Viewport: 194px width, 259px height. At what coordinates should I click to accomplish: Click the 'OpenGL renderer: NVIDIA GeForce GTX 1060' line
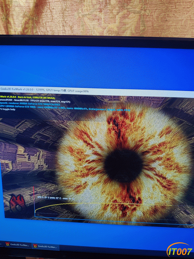(x=30, y=104)
